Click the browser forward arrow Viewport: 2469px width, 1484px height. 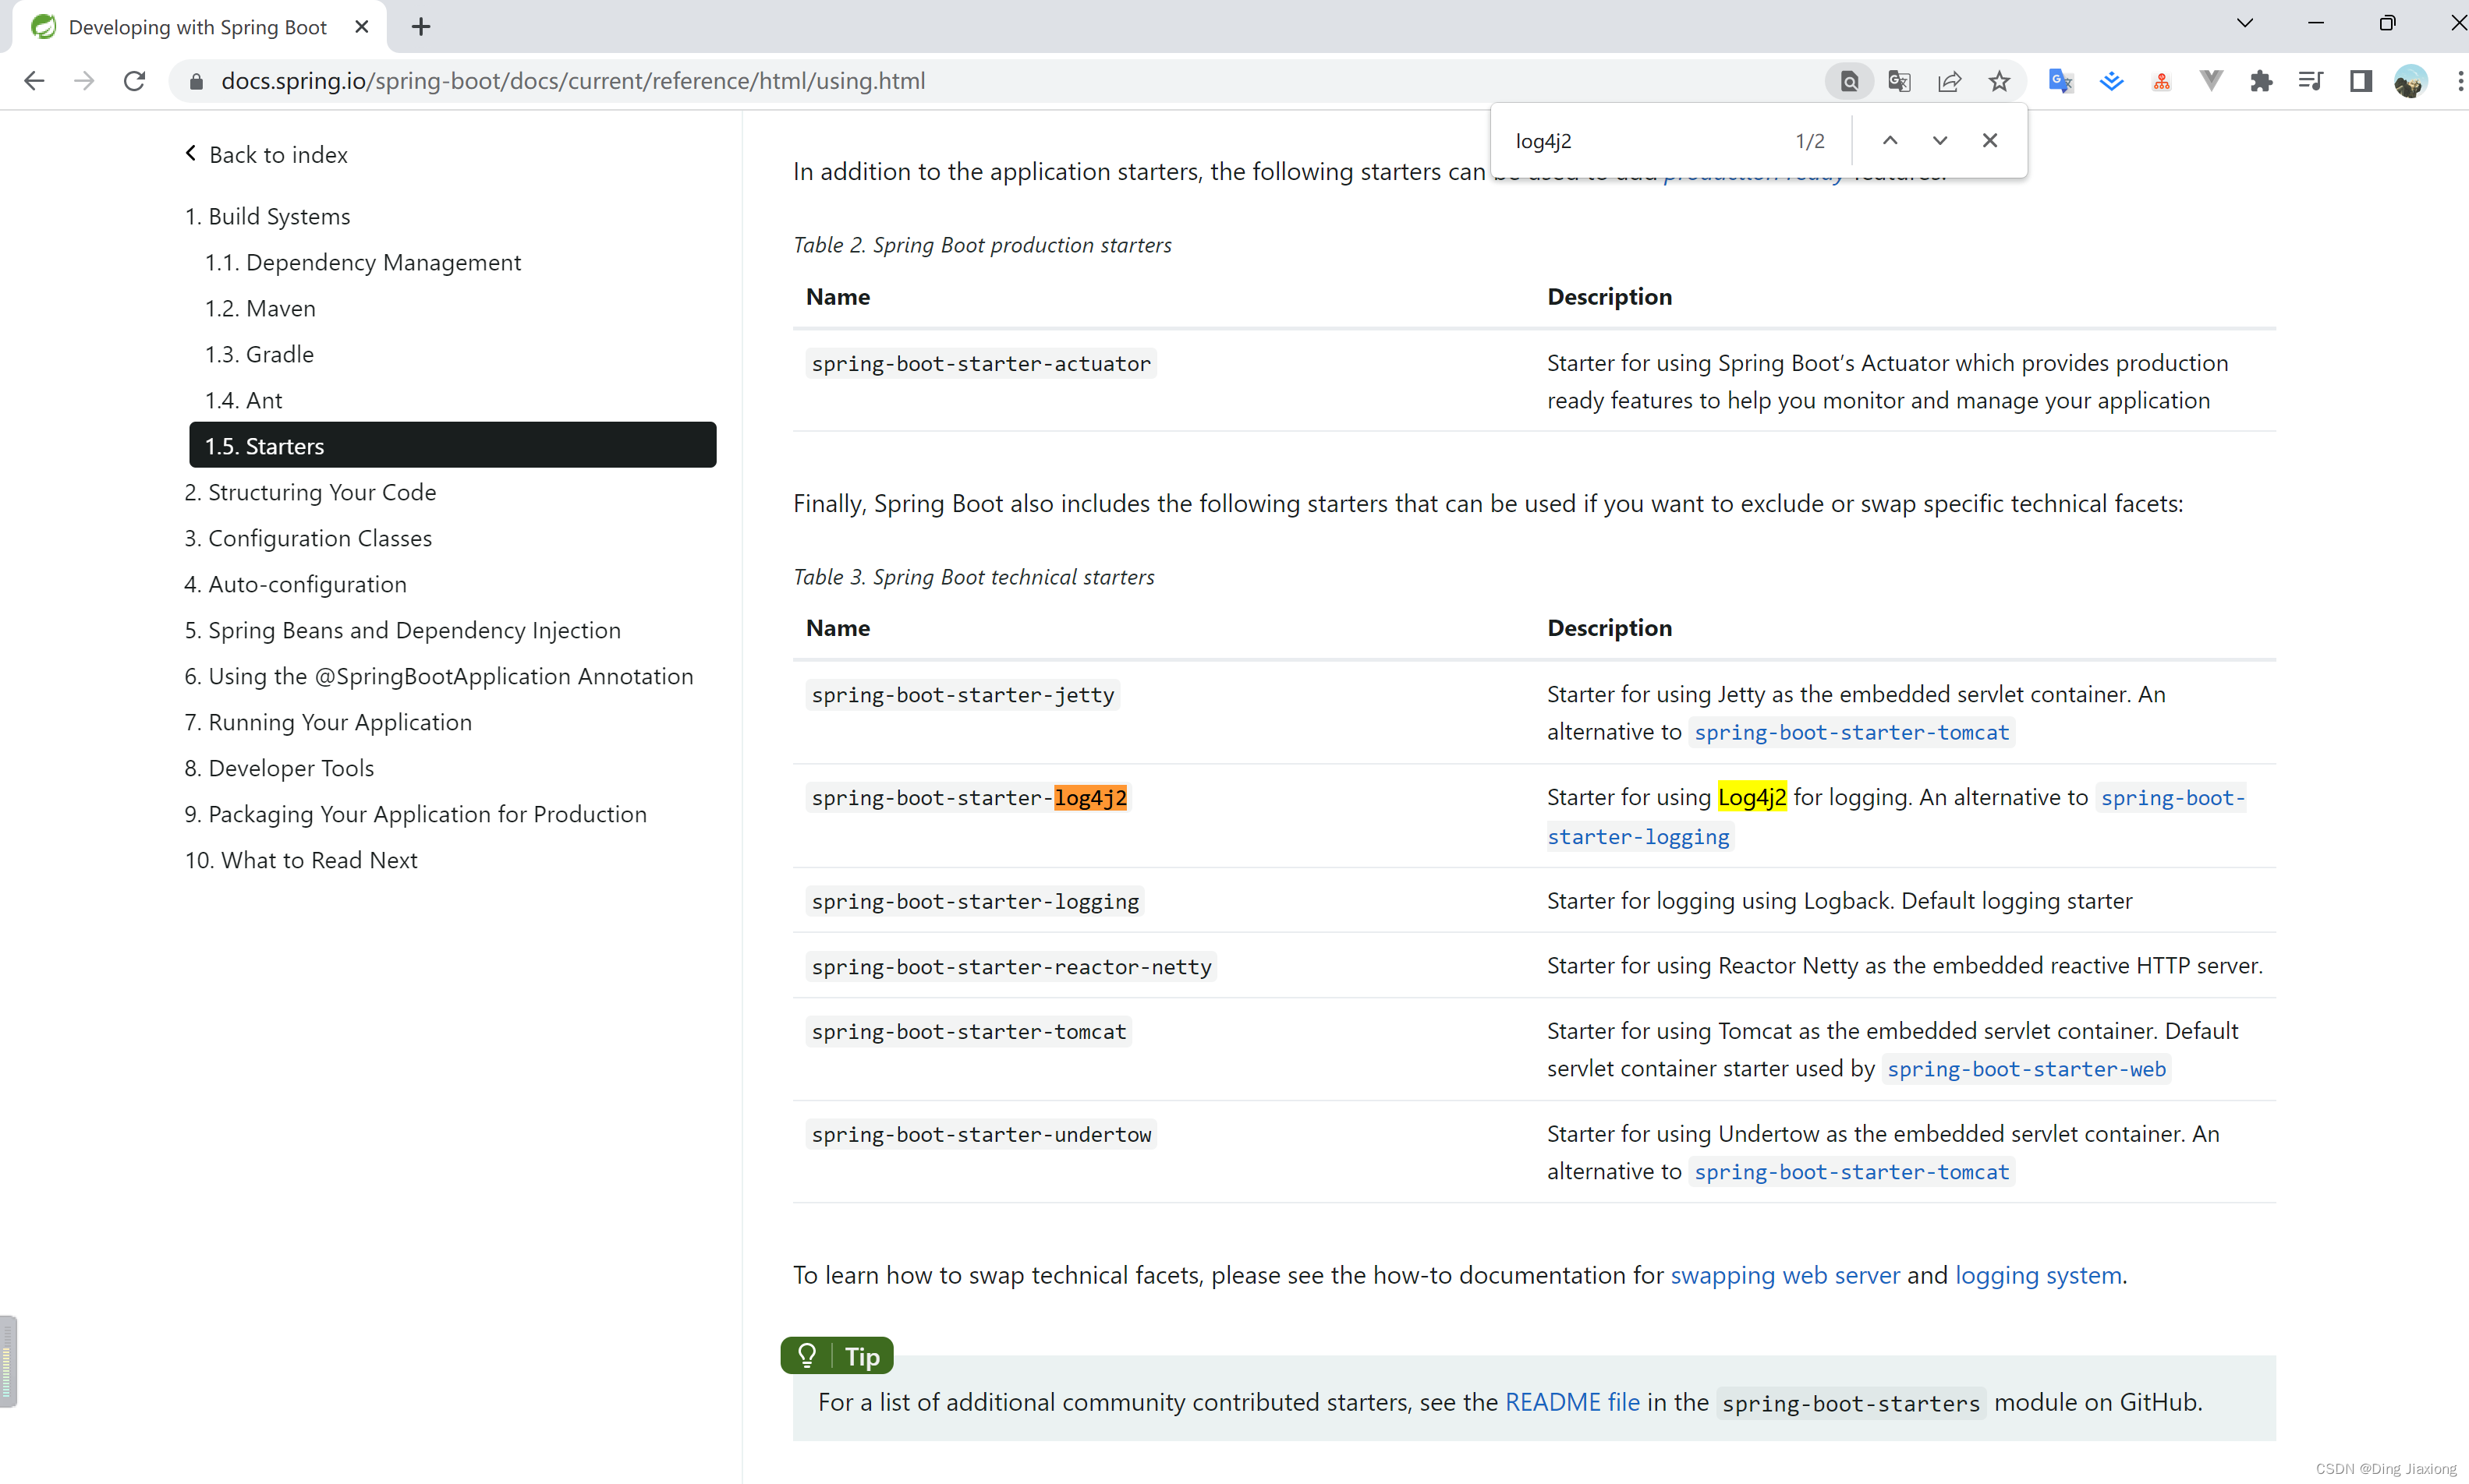click(x=84, y=81)
